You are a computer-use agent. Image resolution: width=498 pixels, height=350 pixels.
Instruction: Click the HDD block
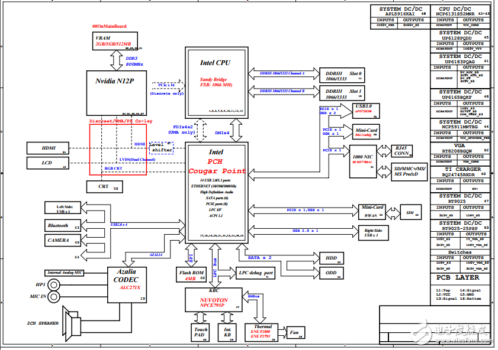[x=330, y=258]
